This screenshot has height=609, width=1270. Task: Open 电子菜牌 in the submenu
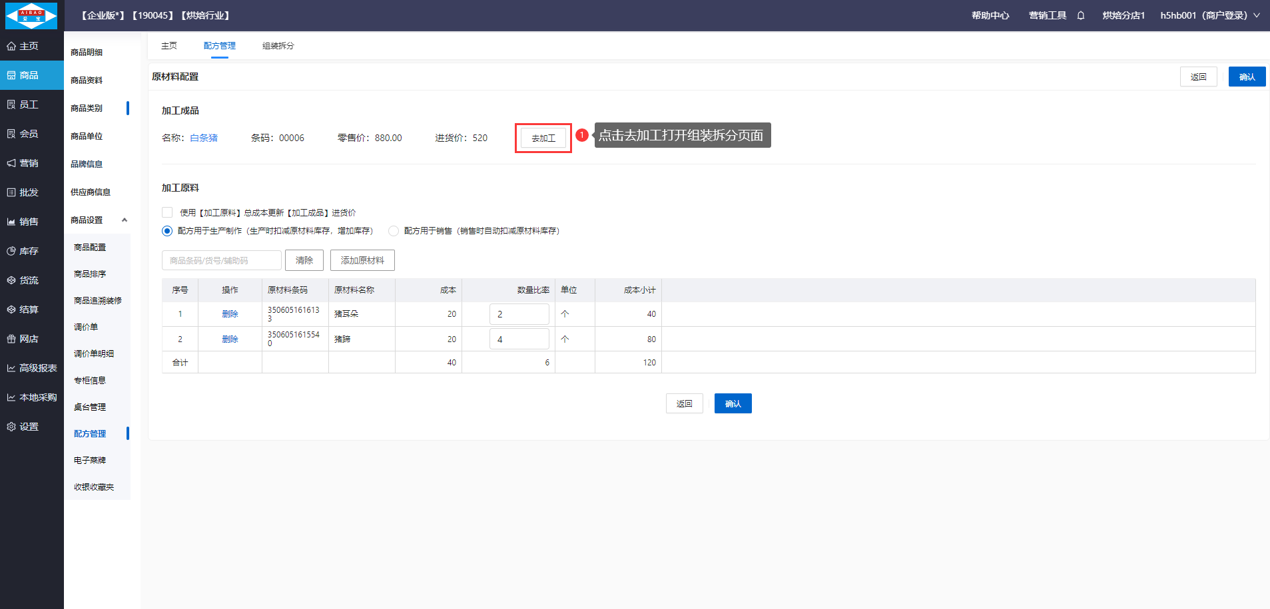click(90, 460)
